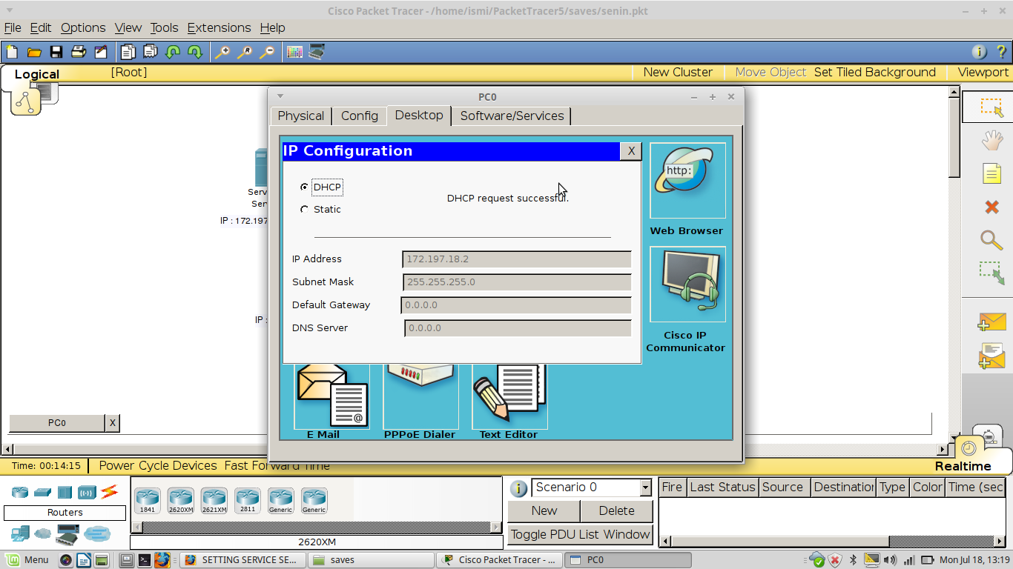Choose the Connections lightning bolt icon
This screenshot has width=1013, height=569.
click(x=110, y=491)
